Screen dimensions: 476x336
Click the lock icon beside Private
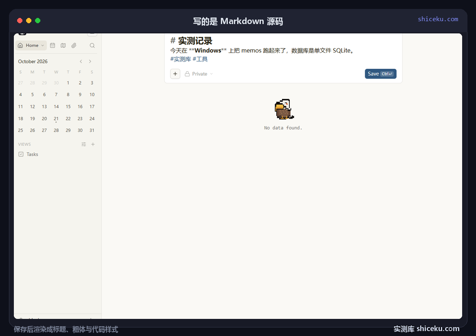187,74
